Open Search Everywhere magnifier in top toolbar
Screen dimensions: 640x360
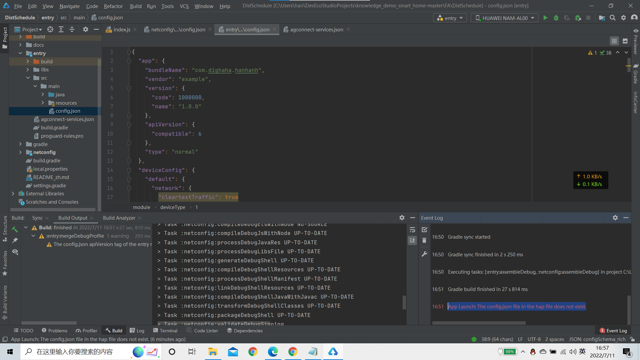613,18
